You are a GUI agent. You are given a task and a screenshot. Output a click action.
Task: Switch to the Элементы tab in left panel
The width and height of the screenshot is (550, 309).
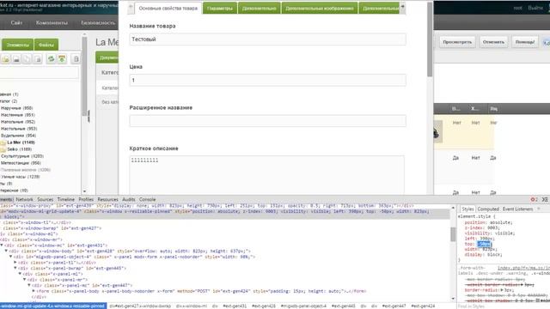[17, 45]
